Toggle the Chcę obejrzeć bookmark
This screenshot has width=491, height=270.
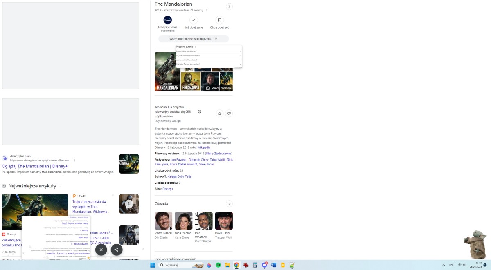point(220,20)
